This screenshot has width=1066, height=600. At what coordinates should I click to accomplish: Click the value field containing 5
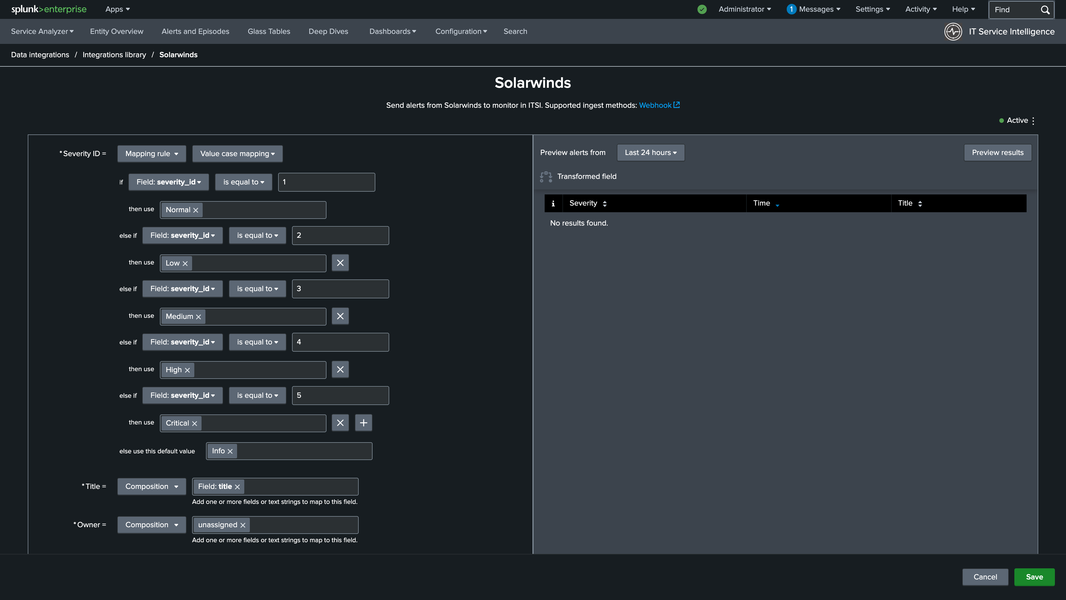(340, 396)
